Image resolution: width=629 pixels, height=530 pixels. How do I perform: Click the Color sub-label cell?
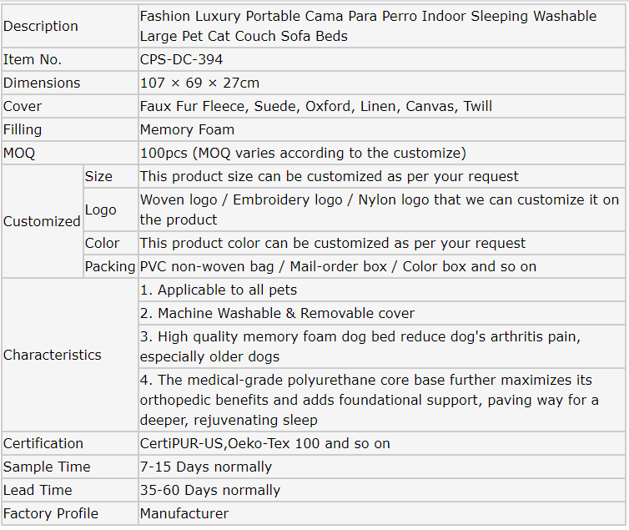pyautogui.click(x=102, y=243)
